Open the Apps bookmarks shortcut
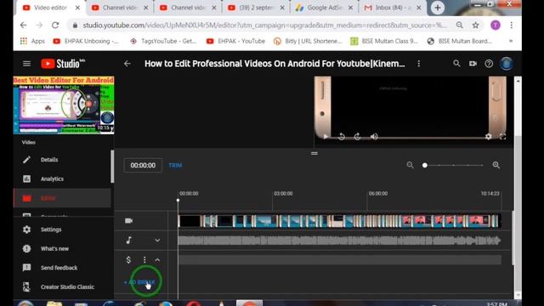This screenshot has width=544, height=306. pyautogui.click(x=32, y=41)
